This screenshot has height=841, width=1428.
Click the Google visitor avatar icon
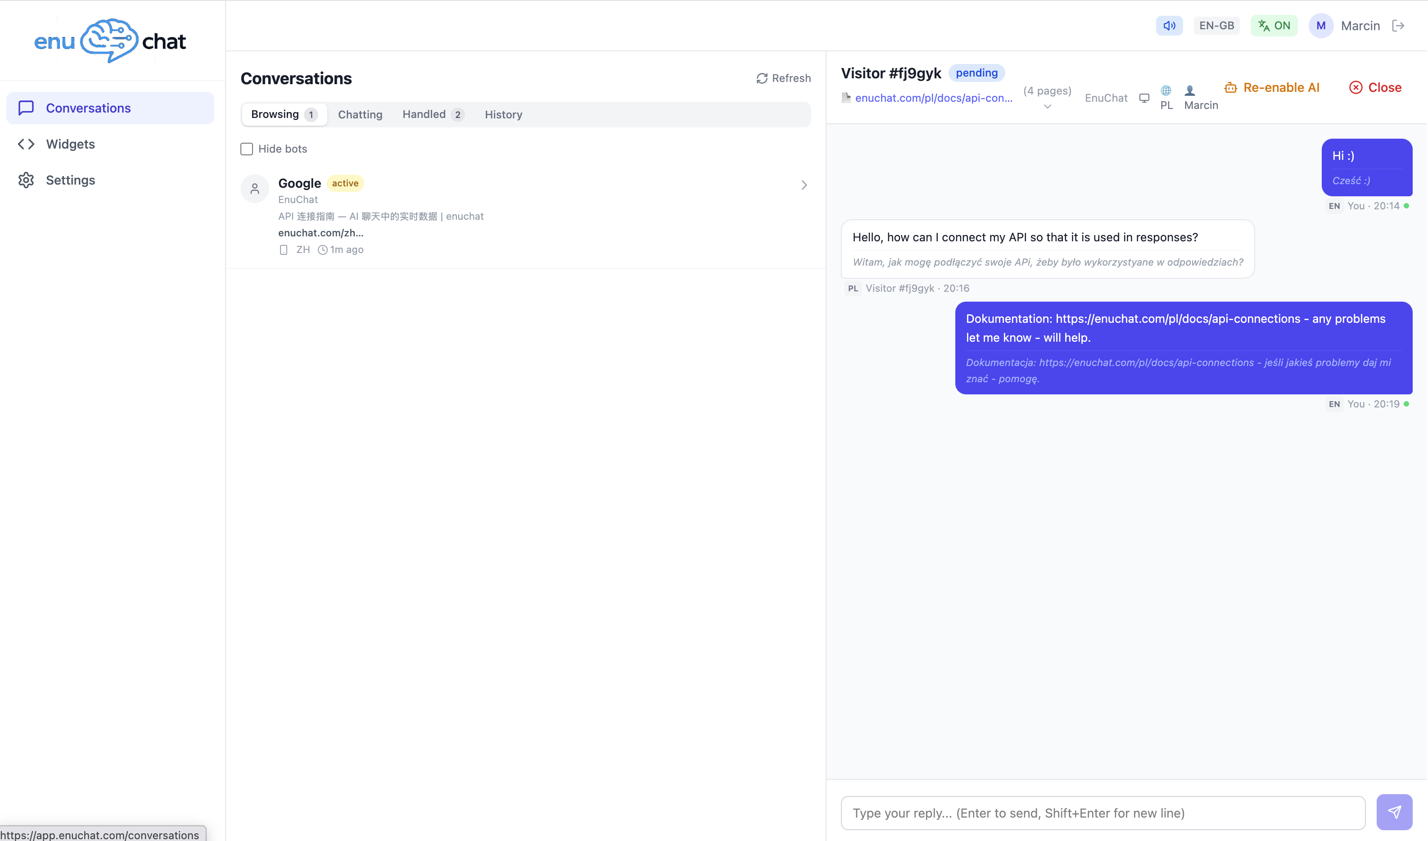click(255, 188)
